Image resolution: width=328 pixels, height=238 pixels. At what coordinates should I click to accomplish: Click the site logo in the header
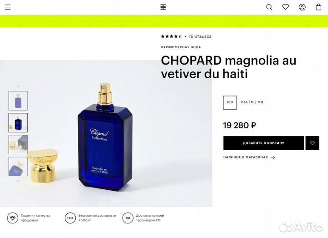click(163, 7)
